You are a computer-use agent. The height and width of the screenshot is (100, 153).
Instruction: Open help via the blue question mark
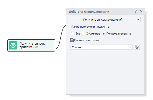click(x=136, y=11)
